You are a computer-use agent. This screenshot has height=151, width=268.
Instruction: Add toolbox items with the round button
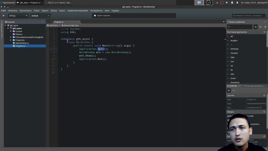pyautogui.click(x=265, y=27)
